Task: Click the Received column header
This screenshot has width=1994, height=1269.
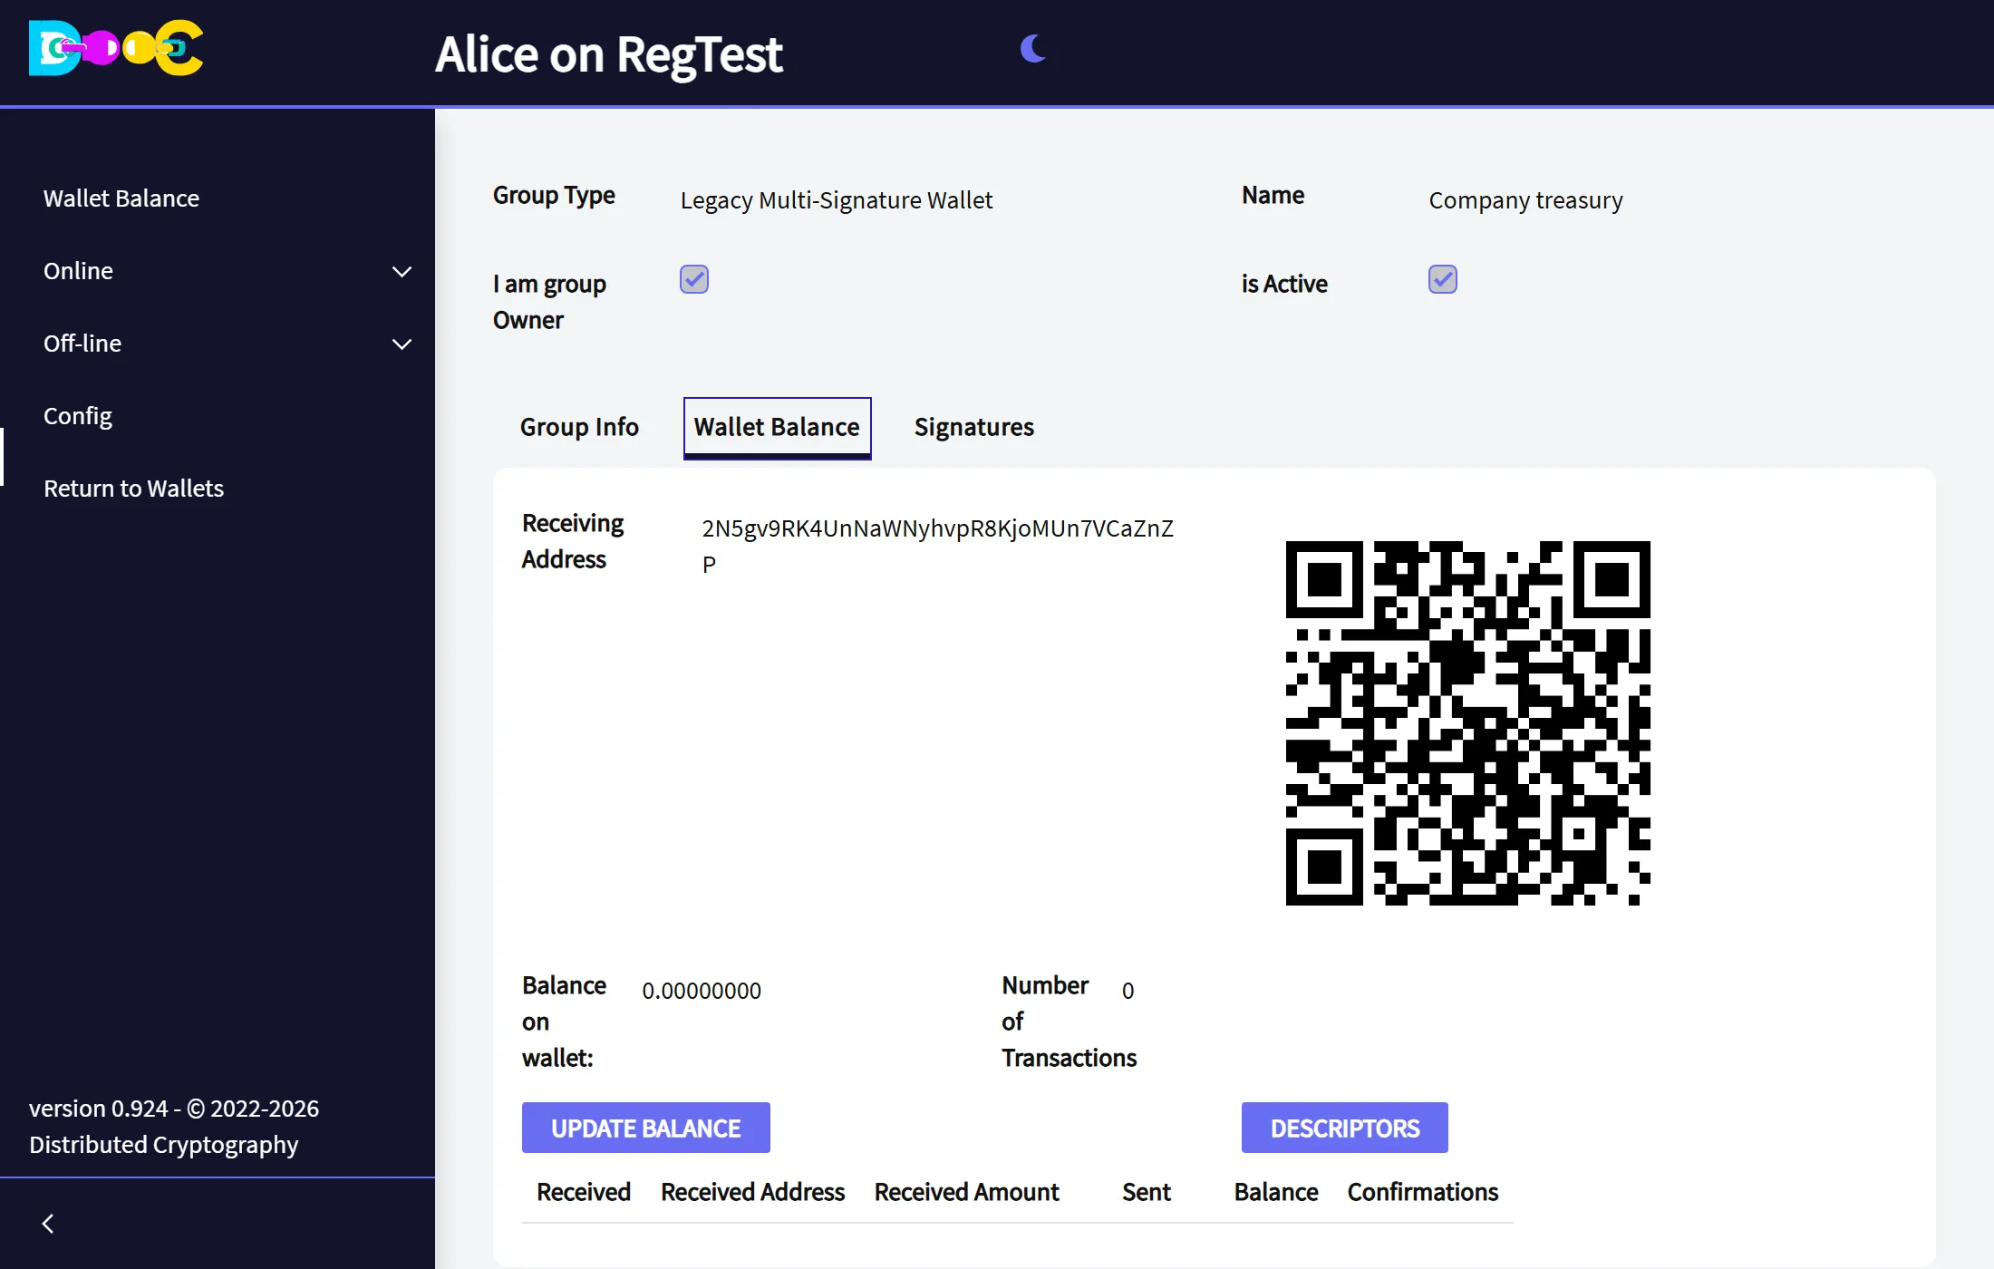Action: pos(584,1192)
